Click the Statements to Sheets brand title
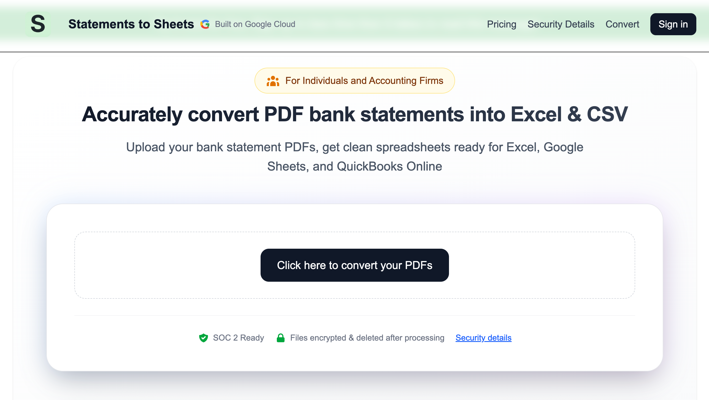Image resolution: width=709 pixels, height=400 pixels. [x=131, y=24]
